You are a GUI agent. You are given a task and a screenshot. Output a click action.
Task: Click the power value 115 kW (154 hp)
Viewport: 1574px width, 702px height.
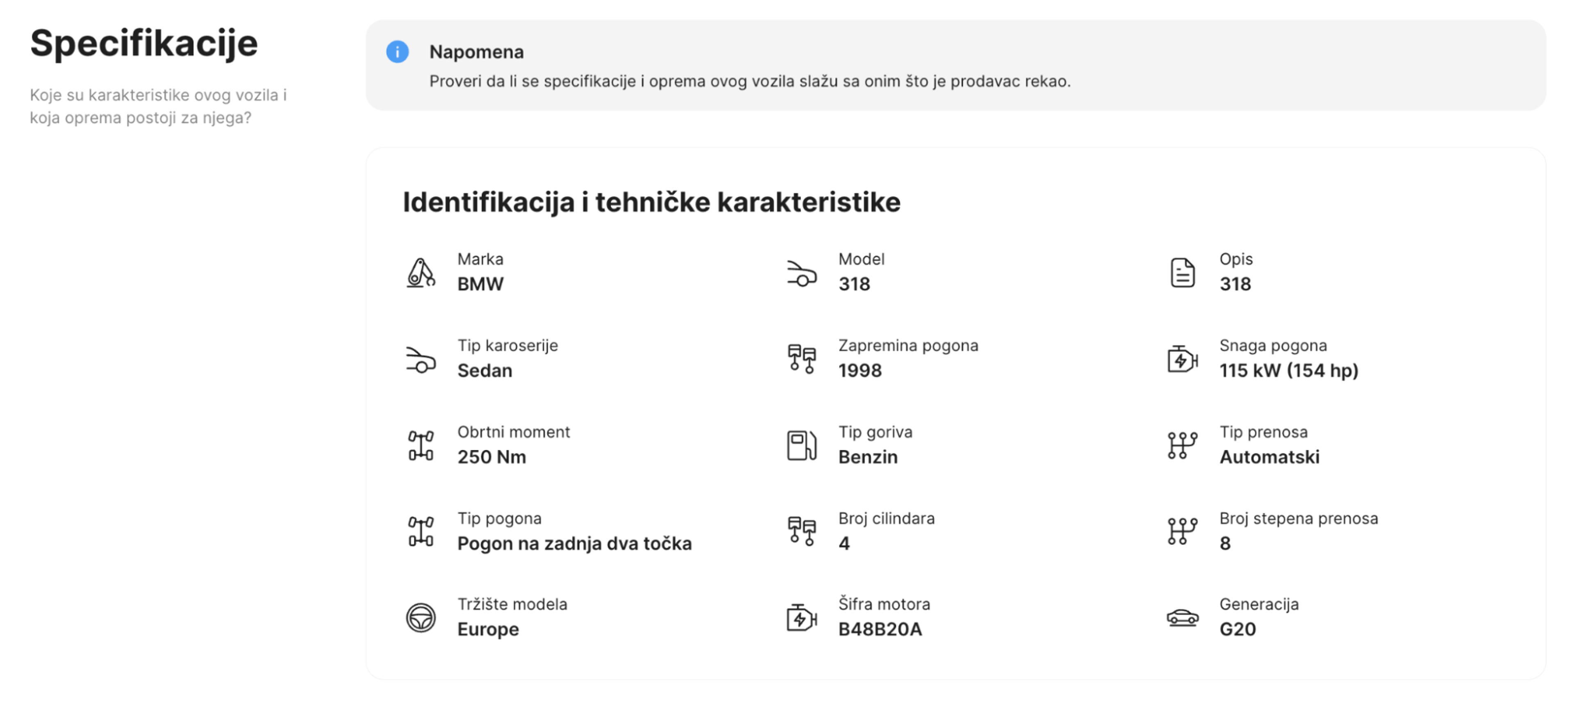(1289, 371)
